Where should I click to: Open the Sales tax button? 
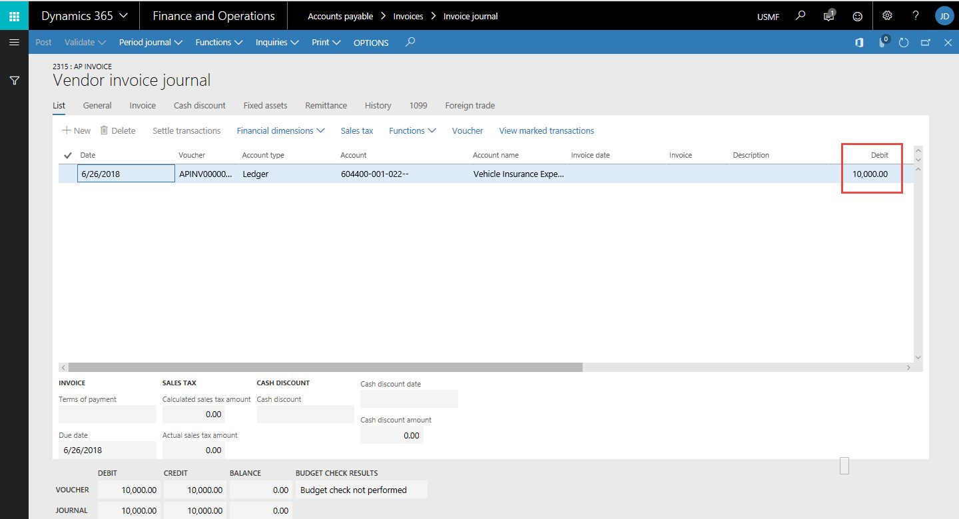357,130
